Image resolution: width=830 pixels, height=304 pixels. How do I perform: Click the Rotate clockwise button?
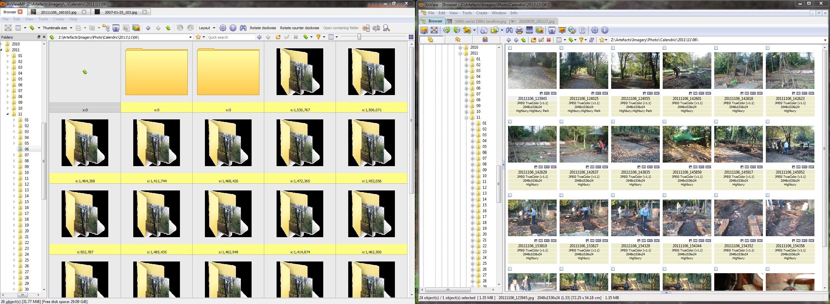click(263, 28)
